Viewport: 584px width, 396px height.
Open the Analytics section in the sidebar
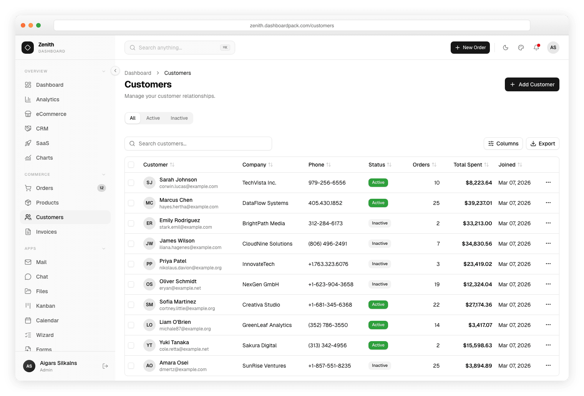point(48,99)
